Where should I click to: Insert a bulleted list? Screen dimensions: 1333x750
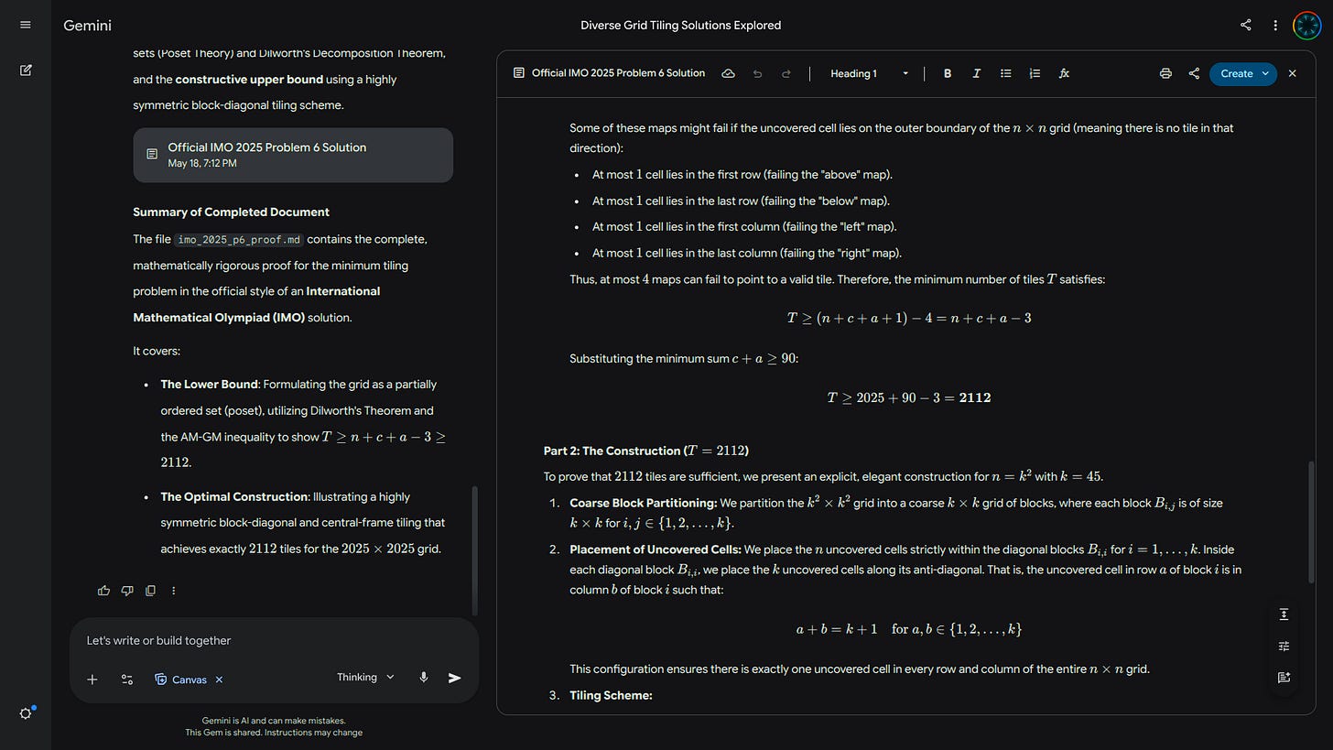coord(1005,73)
